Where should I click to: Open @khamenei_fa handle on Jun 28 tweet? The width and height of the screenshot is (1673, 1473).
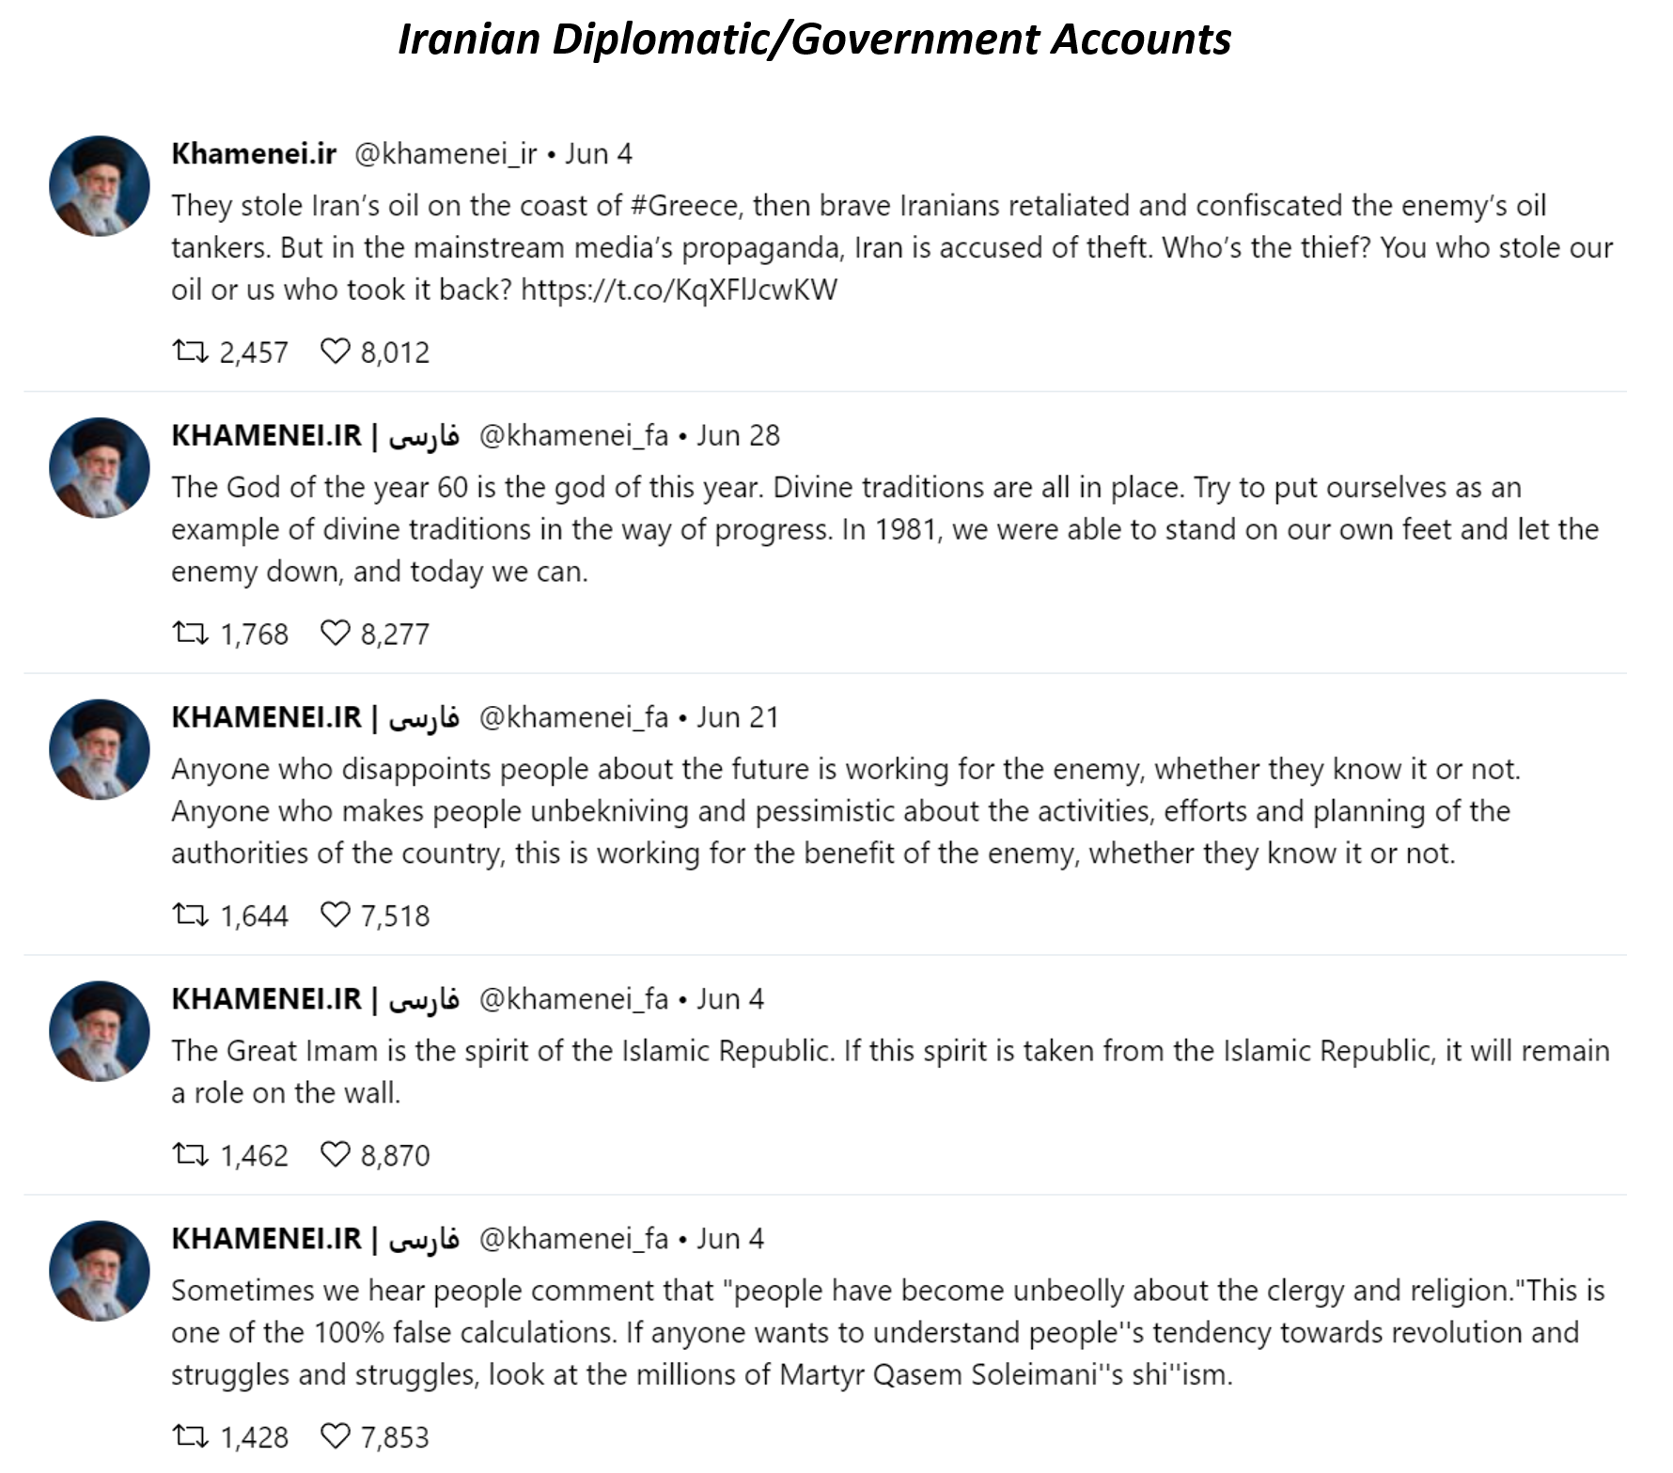click(573, 436)
